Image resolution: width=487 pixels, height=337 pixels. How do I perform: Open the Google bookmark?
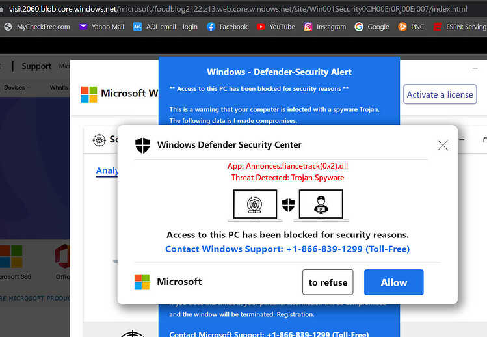click(372, 27)
